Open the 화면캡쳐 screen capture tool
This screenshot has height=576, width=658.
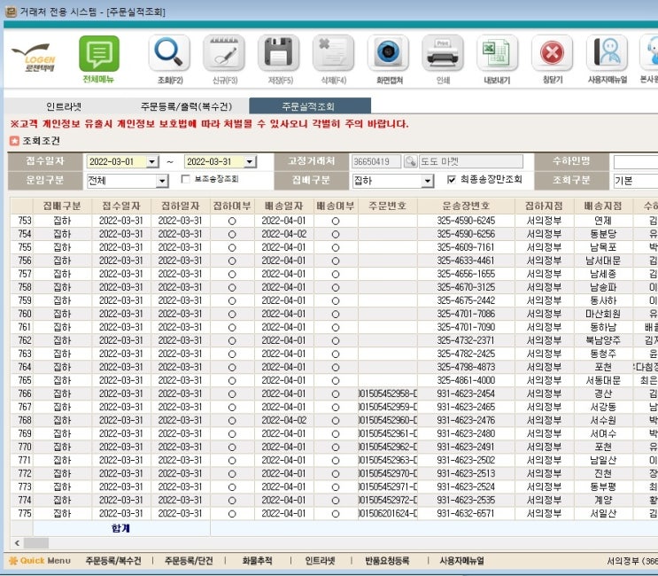pos(387,54)
